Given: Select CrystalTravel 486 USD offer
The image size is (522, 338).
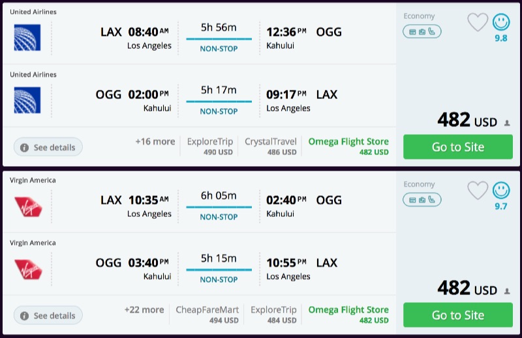Looking at the screenshot, I should click(x=270, y=146).
